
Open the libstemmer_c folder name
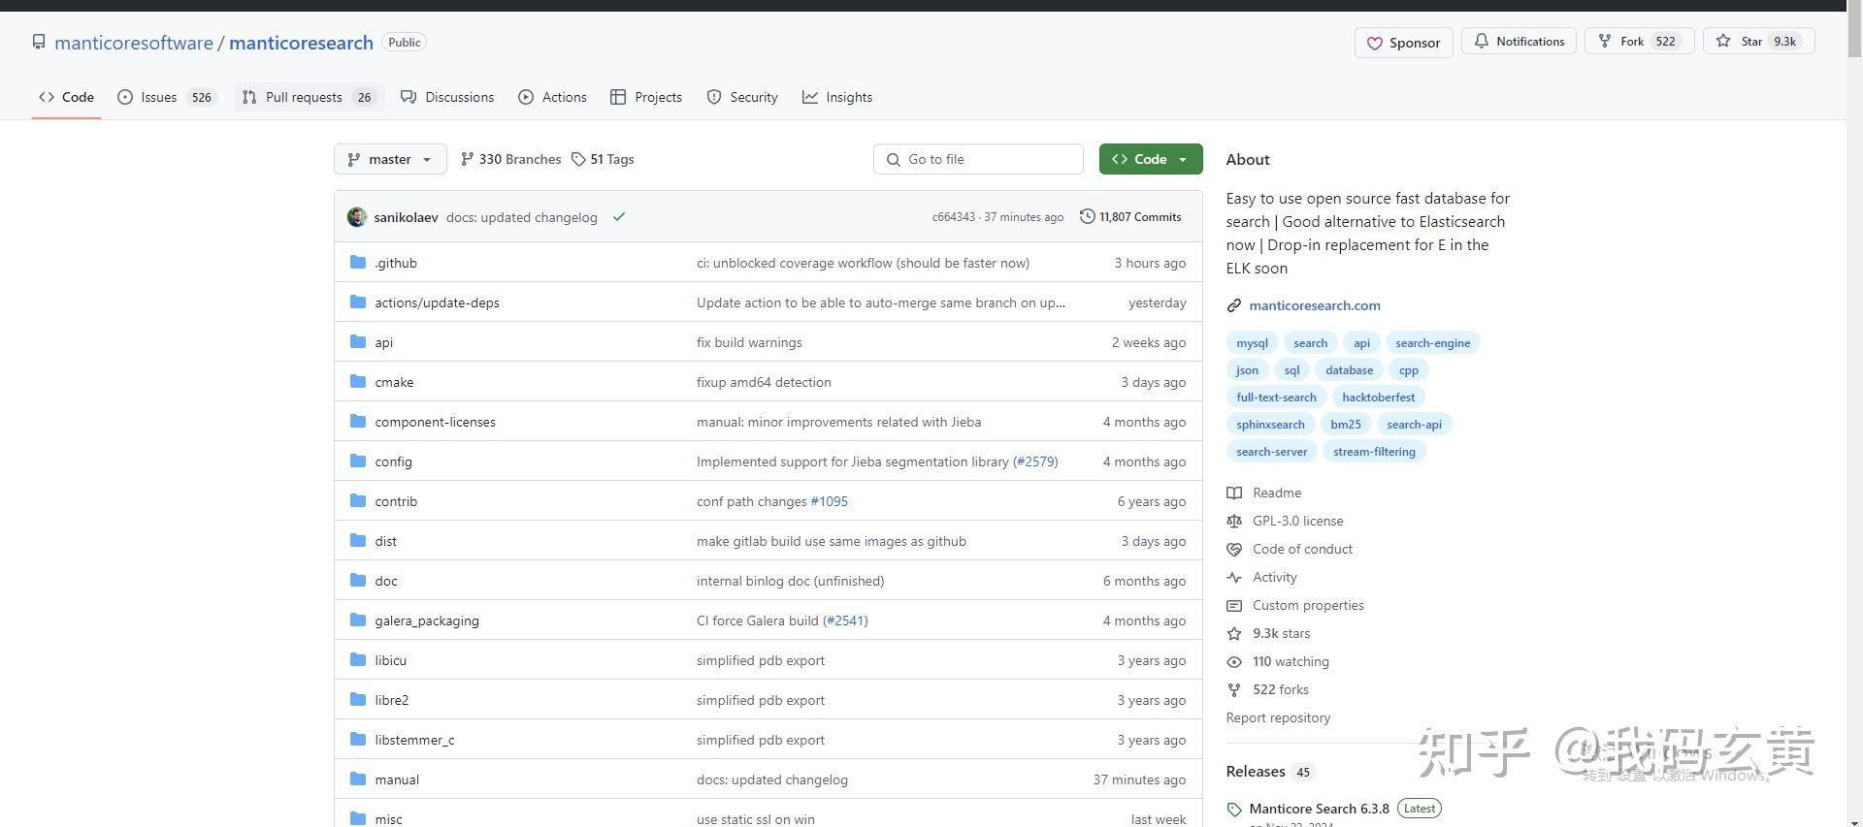coord(414,740)
